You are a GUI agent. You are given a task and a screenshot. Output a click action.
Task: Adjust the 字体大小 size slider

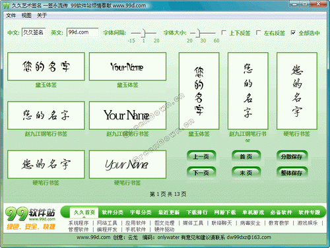tap(198, 33)
